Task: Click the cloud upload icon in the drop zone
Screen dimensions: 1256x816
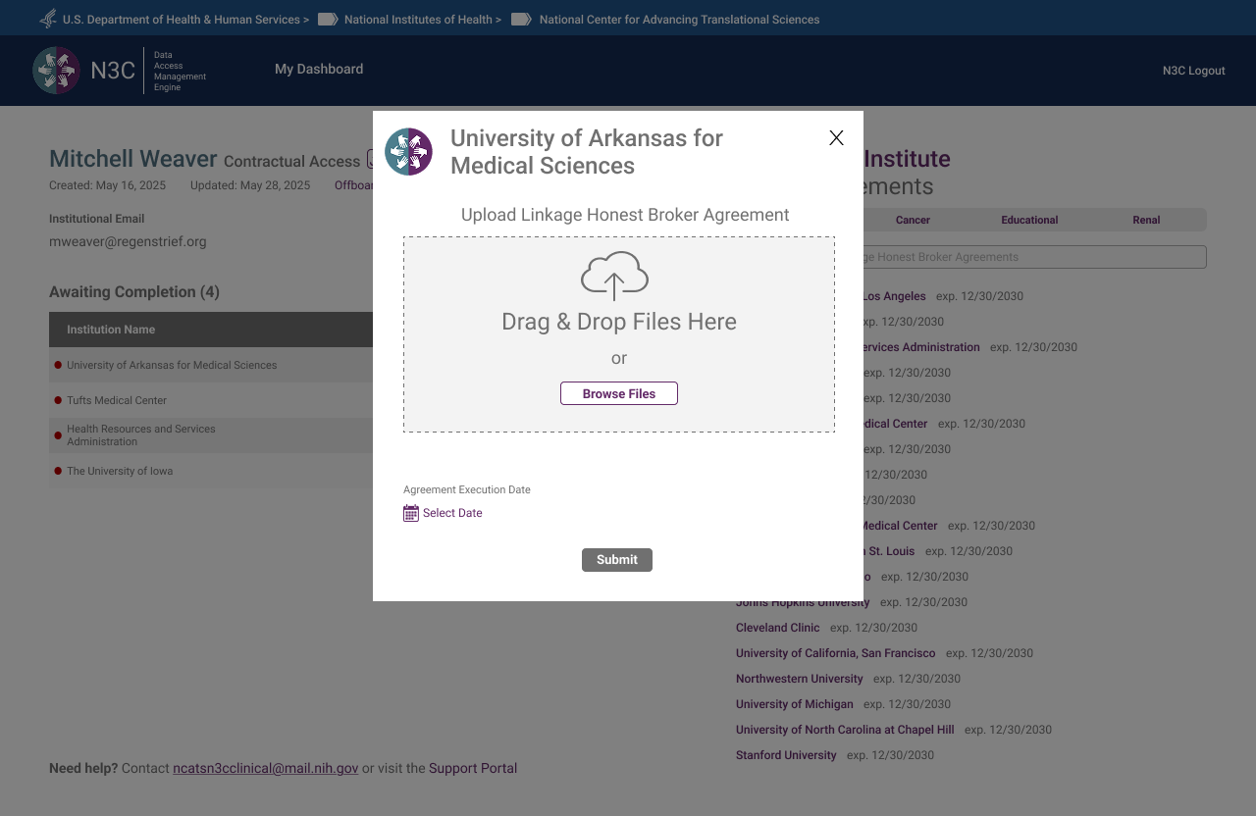Action: pyautogui.click(x=615, y=278)
